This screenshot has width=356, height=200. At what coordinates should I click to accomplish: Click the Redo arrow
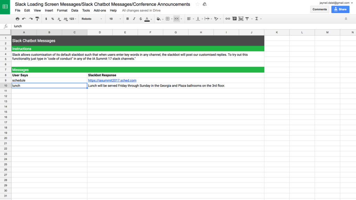point(31,19)
